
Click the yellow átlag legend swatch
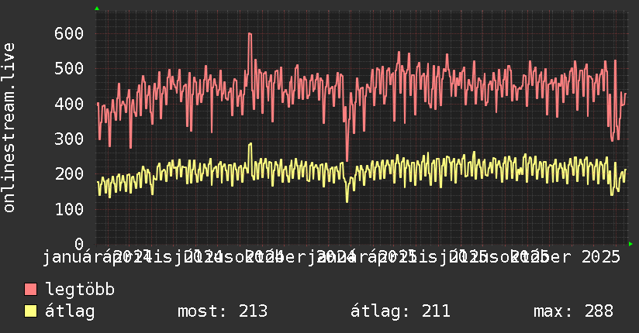30,311
